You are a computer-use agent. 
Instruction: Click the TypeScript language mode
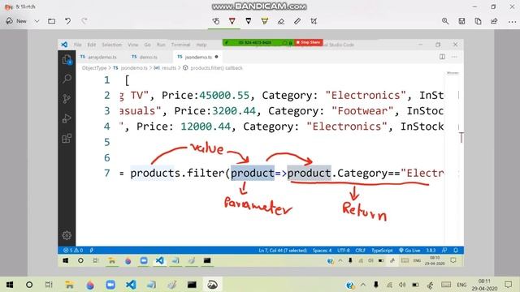tap(382, 251)
